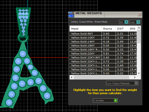The height and width of the screenshot is (112, 149).
Task: Select the Yellow Gold:18KY row
Action: [103, 45]
